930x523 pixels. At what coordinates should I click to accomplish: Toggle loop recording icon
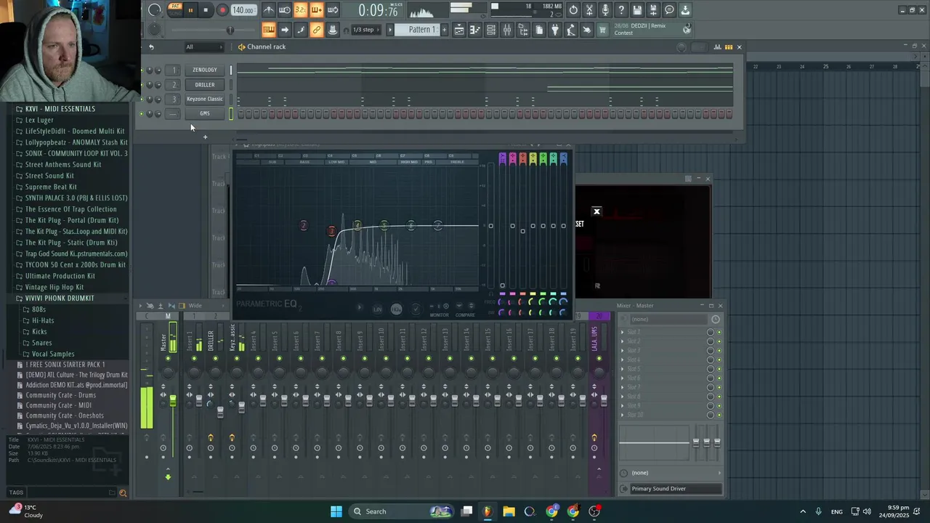(333, 10)
